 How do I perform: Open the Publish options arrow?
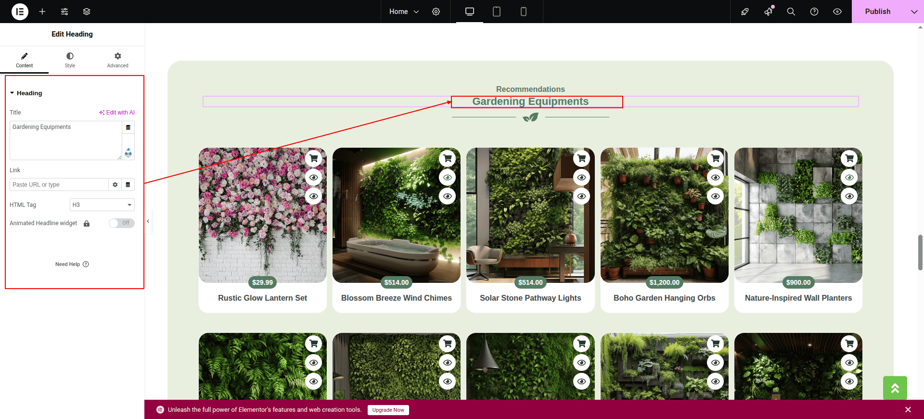(914, 12)
